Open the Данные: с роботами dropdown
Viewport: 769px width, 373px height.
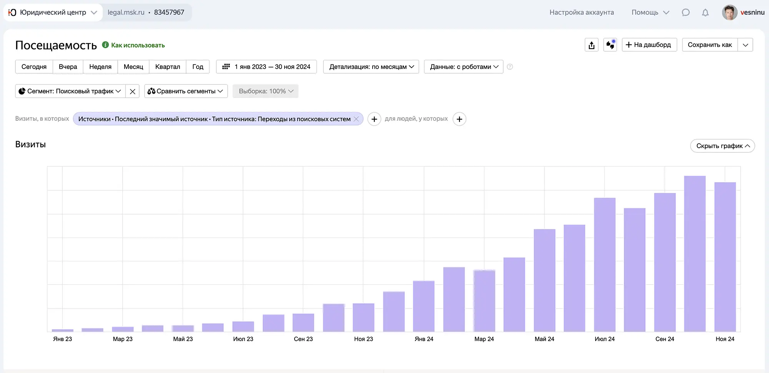(464, 67)
